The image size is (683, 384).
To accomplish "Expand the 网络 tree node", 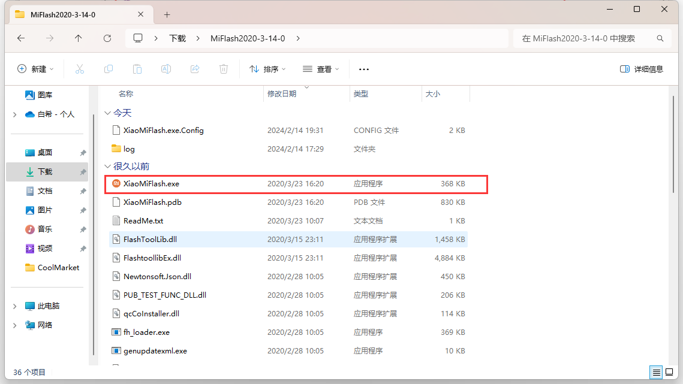I will pyautogui.click(x=15, y=325).
